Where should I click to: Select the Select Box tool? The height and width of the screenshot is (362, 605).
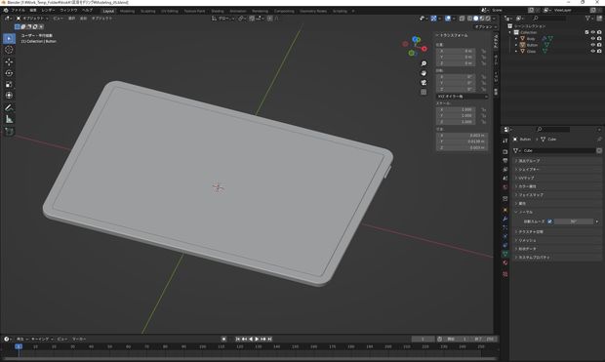(x=9, y=39)
